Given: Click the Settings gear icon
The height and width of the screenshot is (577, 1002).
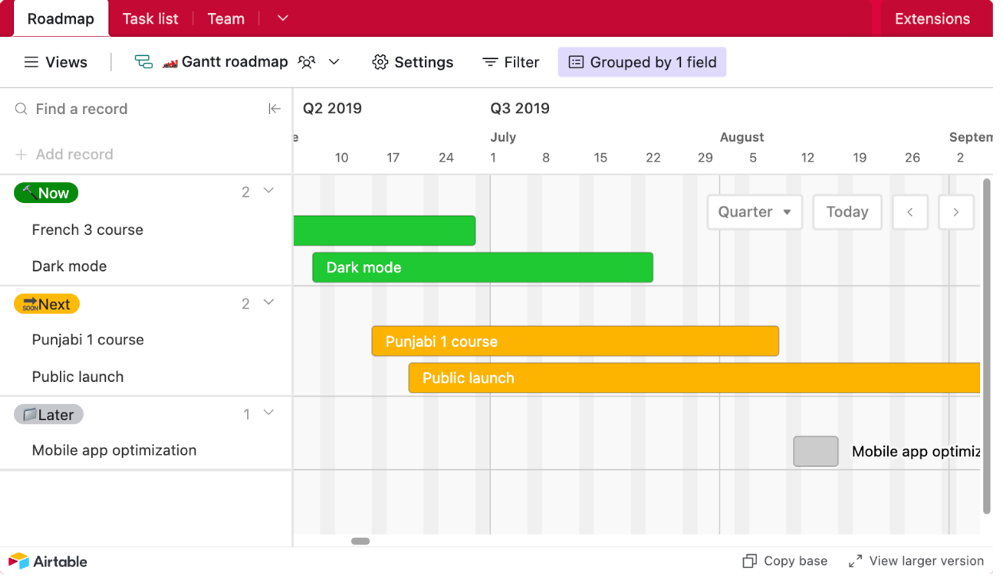Looking at the screenshot, I should (x=380, y=62).
